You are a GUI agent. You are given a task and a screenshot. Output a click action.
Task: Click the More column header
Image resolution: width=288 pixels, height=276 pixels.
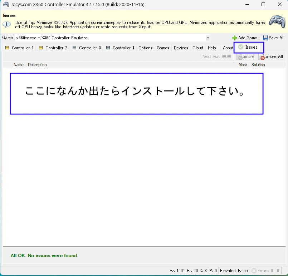click(243, 65)
